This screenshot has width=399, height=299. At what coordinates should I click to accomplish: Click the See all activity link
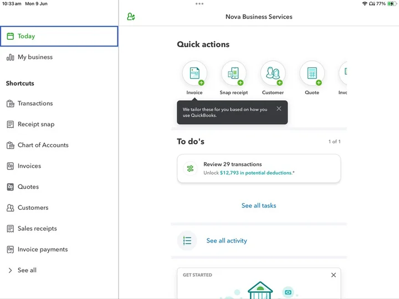pyautogui.click(x=227, y=241)
